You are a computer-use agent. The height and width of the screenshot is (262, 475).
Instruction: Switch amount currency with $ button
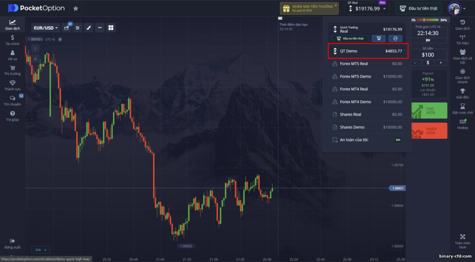(x=427, y=63)
